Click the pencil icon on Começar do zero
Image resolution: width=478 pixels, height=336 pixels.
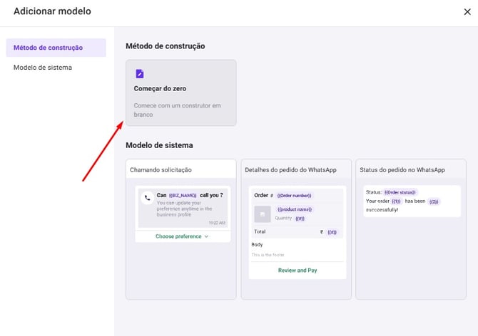pos(139,73)
